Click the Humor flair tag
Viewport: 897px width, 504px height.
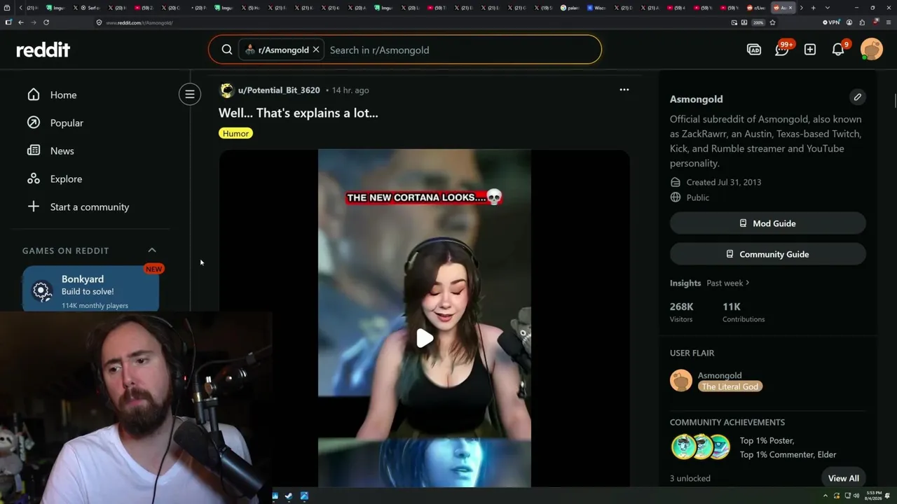(235, 133)
